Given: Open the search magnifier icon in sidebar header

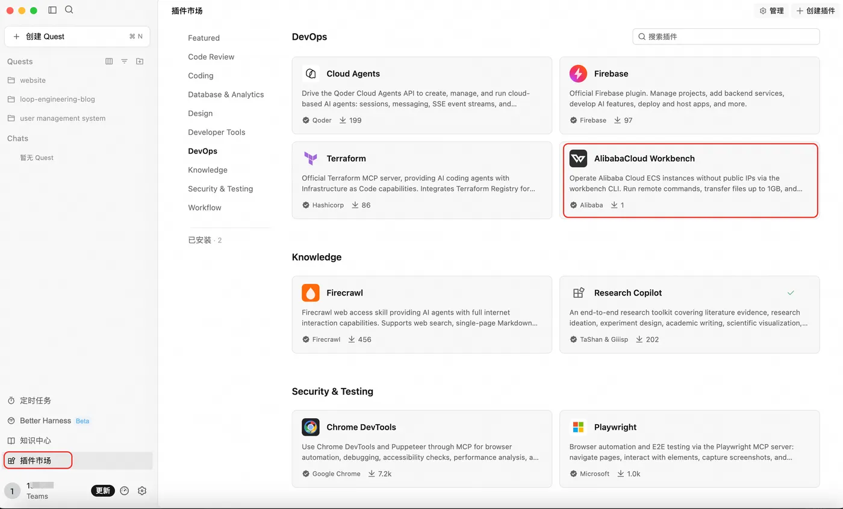Looking at the screenshot, I should [69, 10].
